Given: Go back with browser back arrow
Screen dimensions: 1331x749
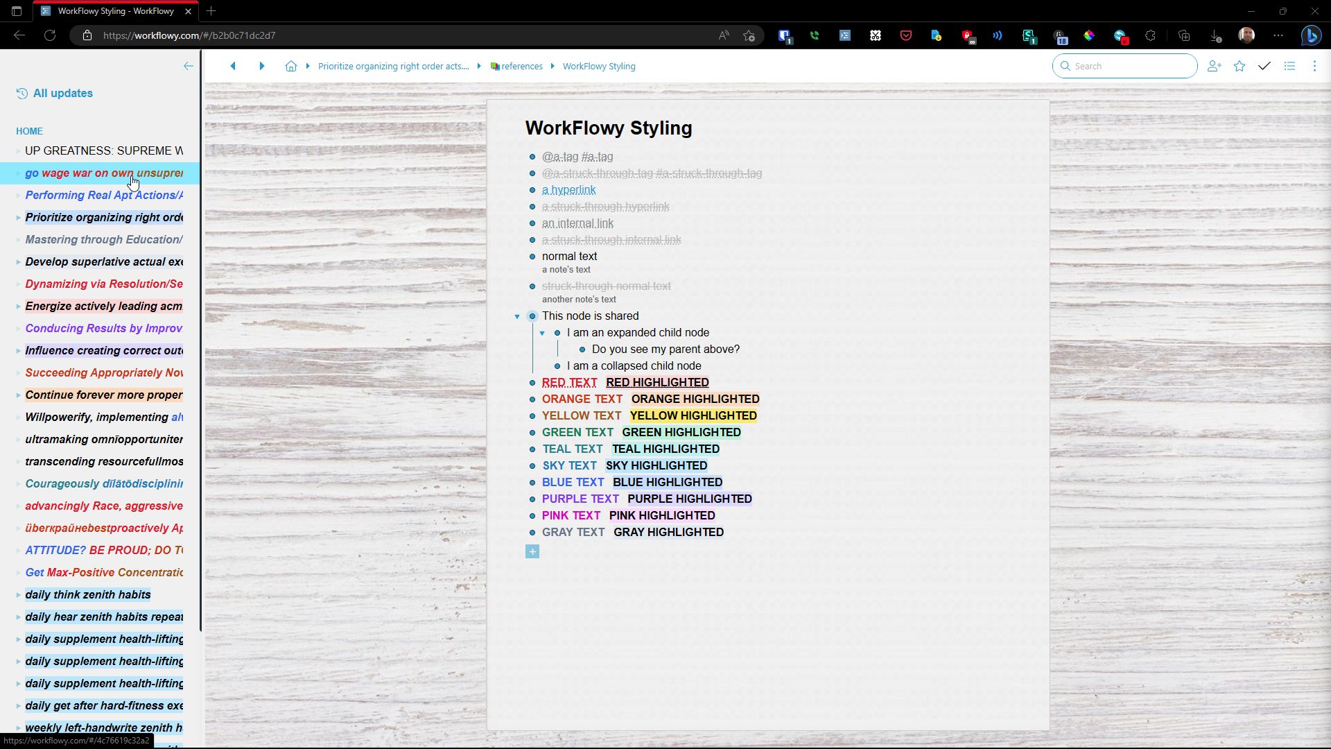Looking at the screenshot, I should click(19, 35).
